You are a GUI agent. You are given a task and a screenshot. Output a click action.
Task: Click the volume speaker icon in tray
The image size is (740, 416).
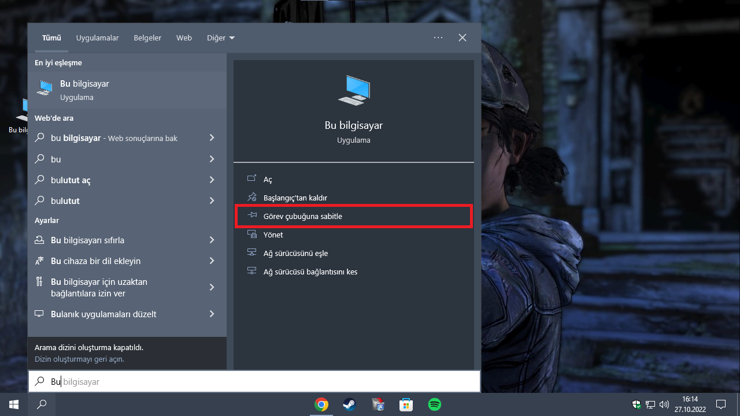[664, 404]
